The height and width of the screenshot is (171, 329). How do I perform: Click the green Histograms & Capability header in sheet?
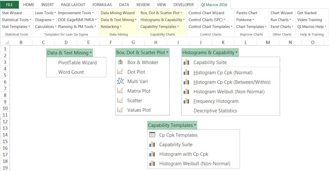pos(210,53)
